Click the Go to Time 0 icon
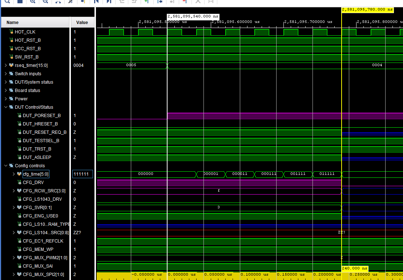 [96, 2]
